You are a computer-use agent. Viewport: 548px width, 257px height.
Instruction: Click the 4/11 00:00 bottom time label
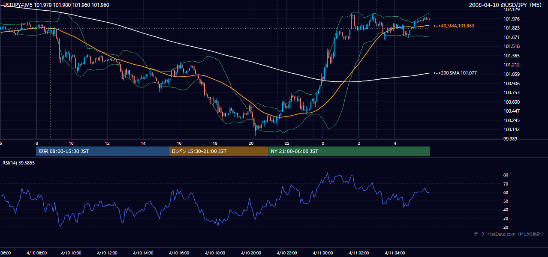(322, 253)
